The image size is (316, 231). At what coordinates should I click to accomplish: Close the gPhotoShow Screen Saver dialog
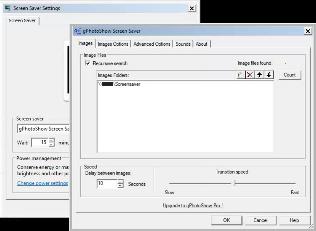308,31
